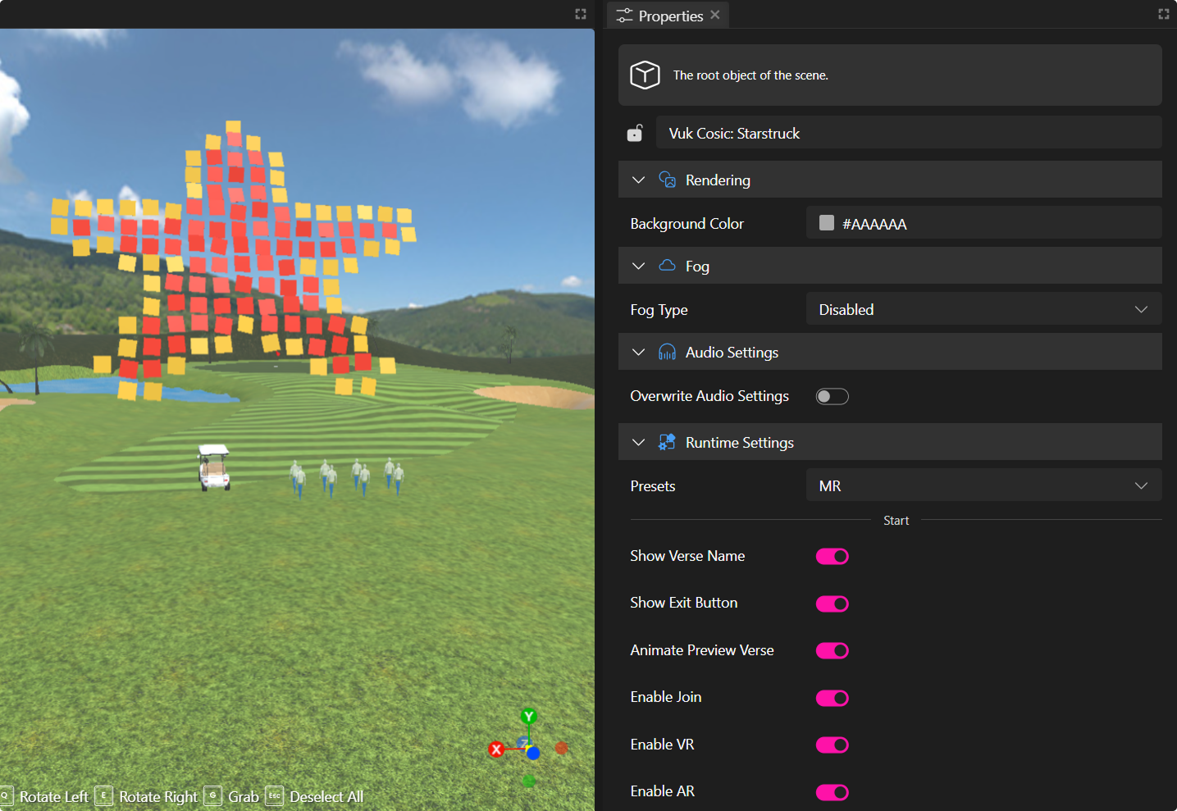This screenshot has width=1177, height=811.
Task: Click the unlock padlock icon beside scene name
Action: [635, 133]
